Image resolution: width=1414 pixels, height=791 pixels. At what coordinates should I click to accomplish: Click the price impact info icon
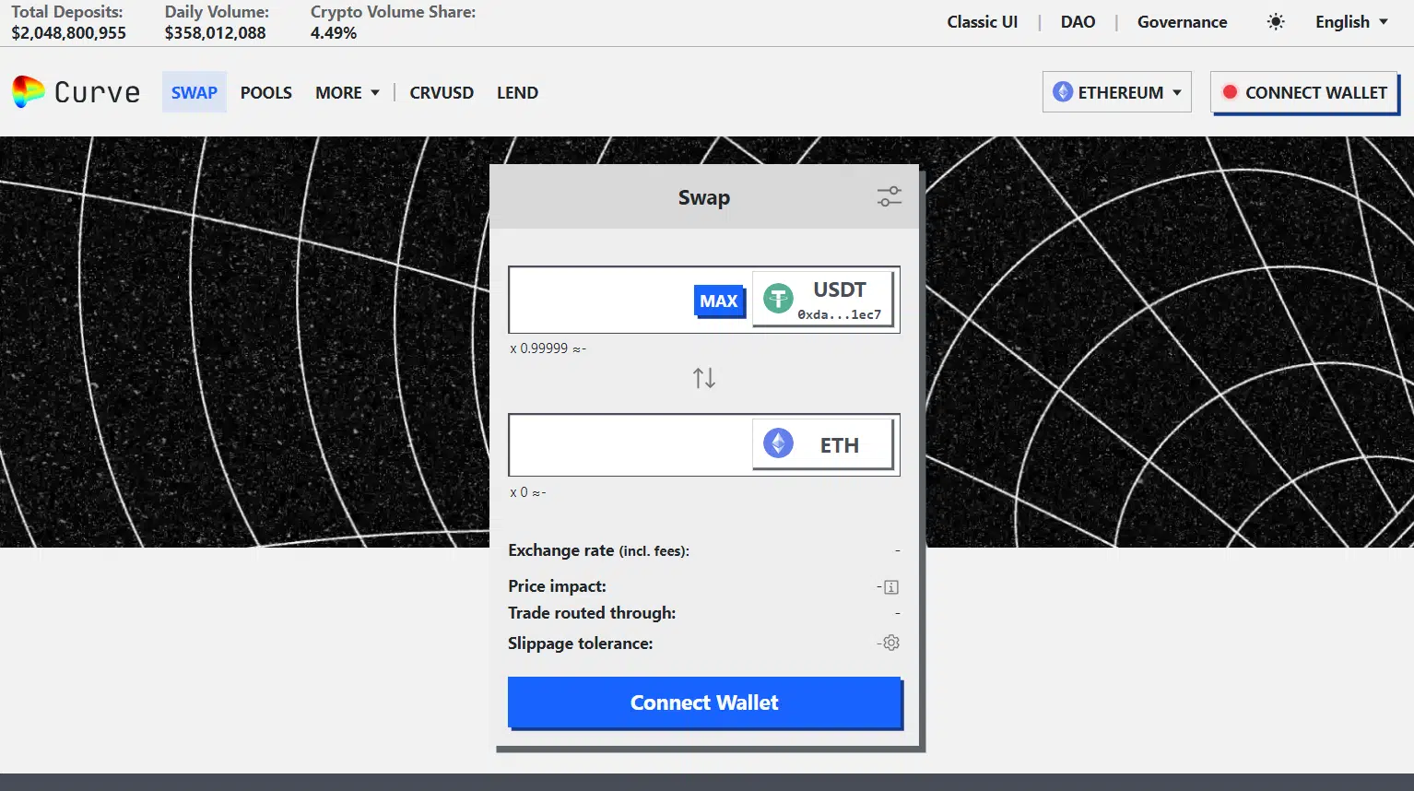(891, 587)
